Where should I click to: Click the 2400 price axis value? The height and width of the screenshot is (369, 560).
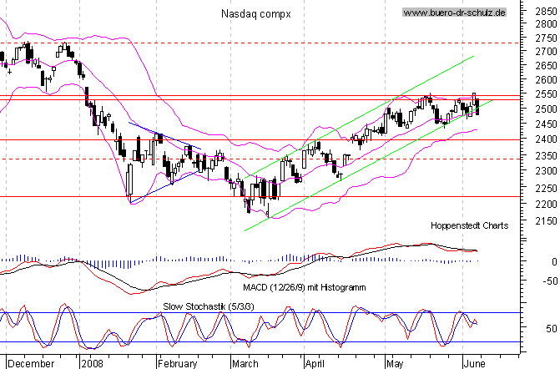click(546, 139)
